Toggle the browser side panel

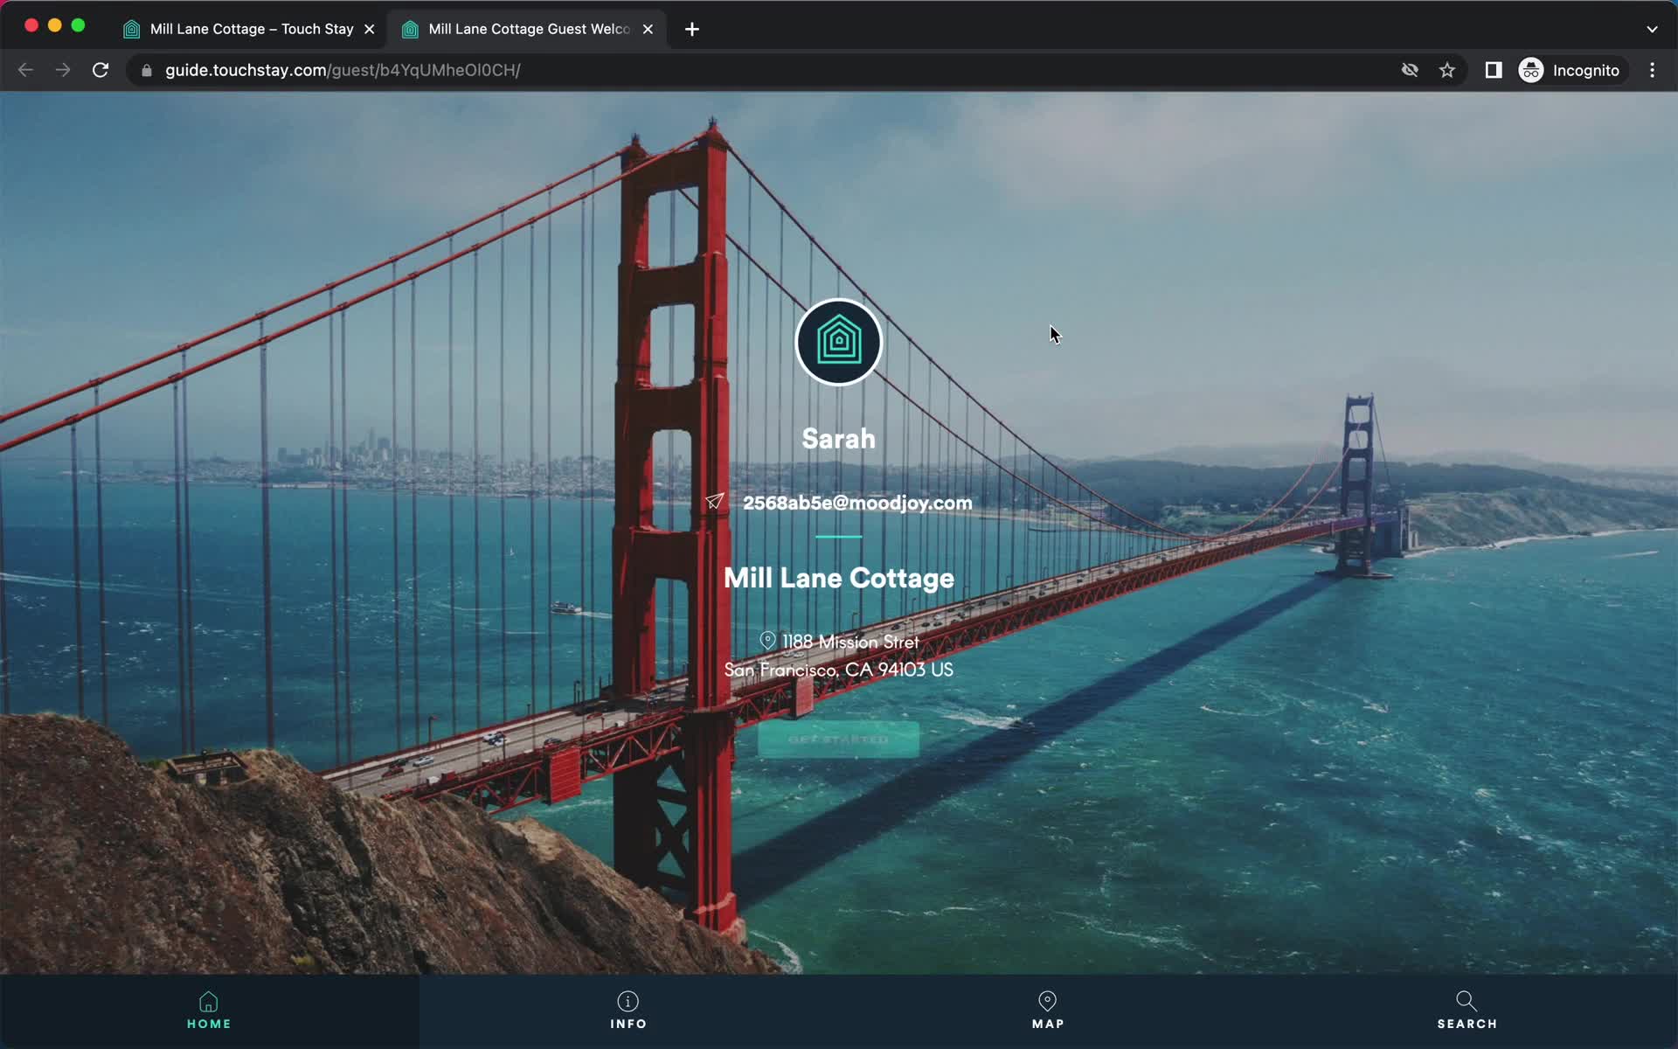[1494, 70]
